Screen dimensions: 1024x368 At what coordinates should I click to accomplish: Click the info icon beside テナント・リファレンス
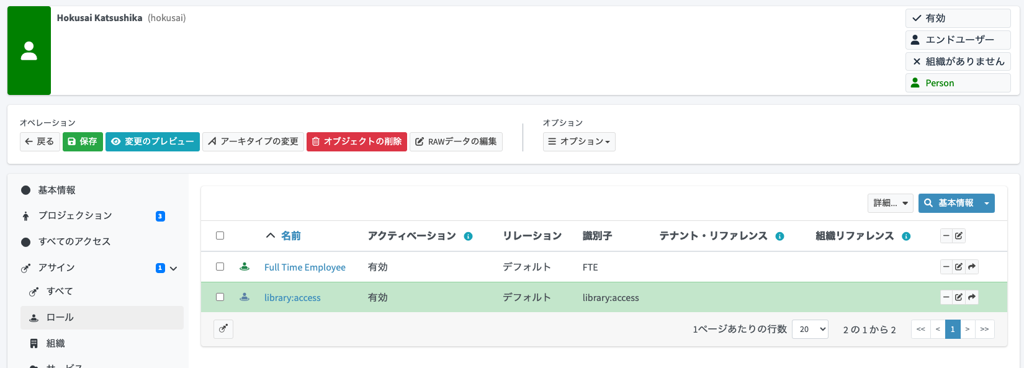[x=780, y=236]
